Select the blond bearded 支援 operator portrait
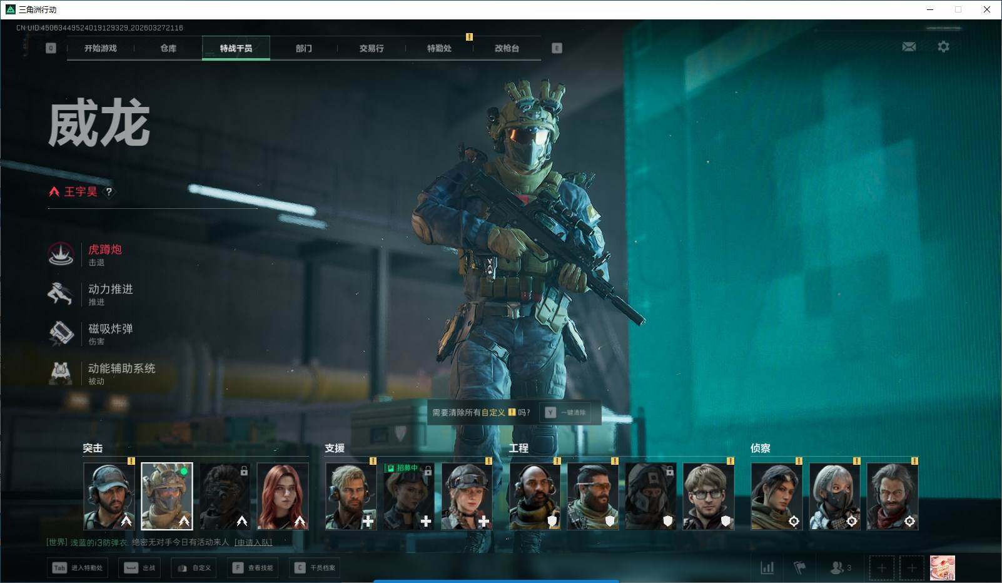The width and height of the screenshot is (1002, 583). tap(351, 497)
